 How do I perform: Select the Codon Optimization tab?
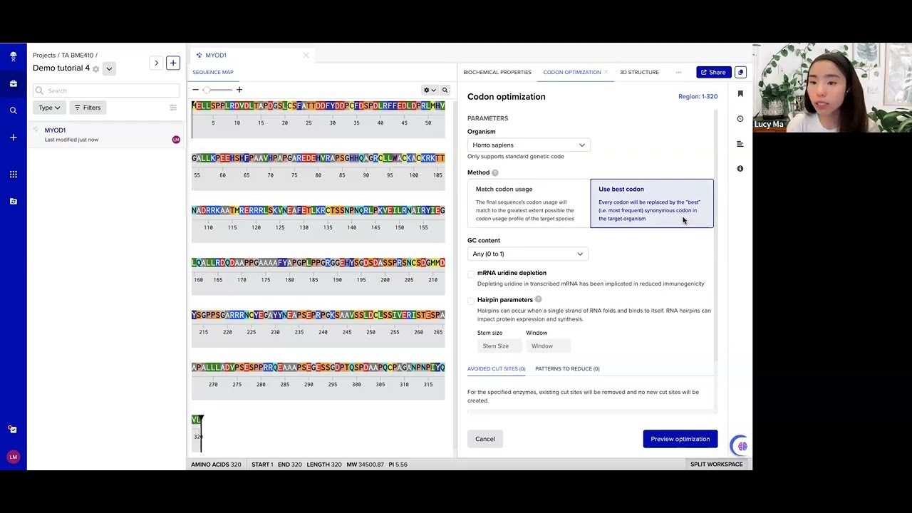572,72
